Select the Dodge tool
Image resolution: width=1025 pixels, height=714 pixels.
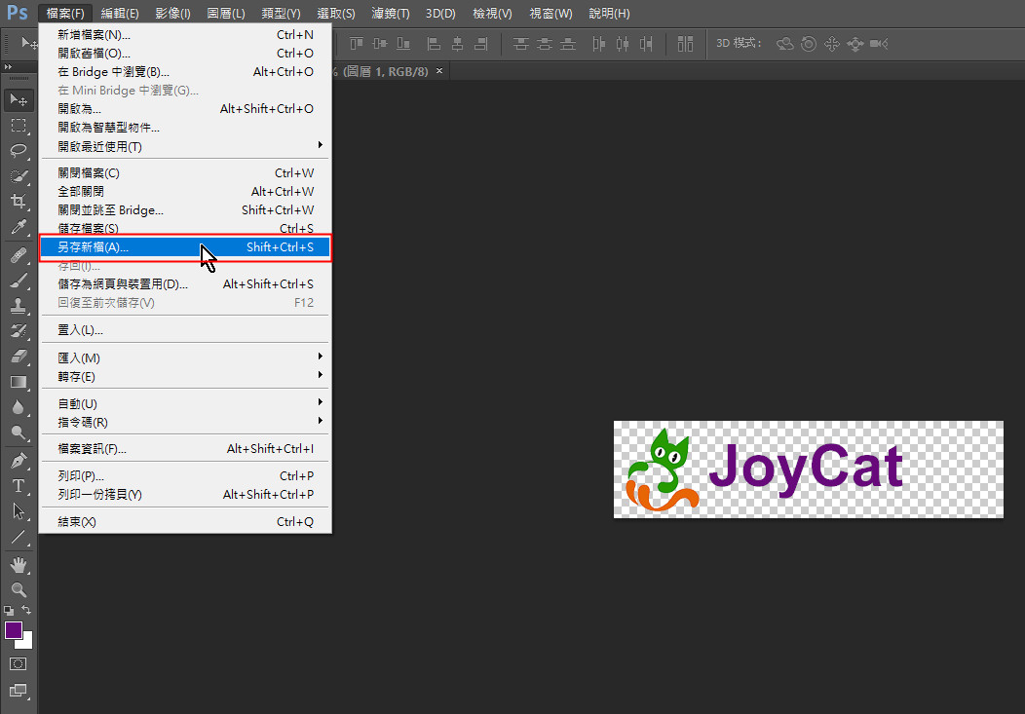(19, 432)
